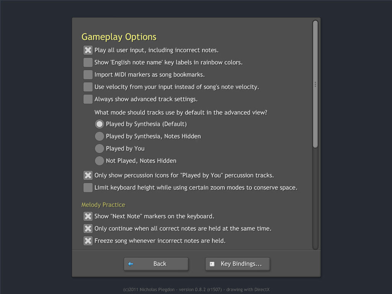Select 'Played by Synthesia (Default)' radio option

click(100, 124)
